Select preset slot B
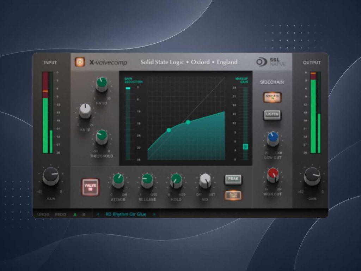 point(84,214)
